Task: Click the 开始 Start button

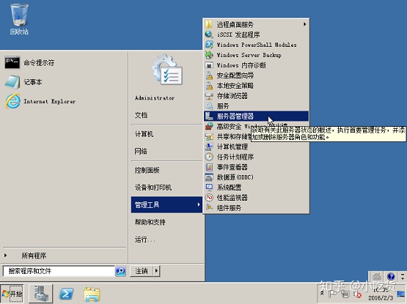Action: click(x=12, y=294)
